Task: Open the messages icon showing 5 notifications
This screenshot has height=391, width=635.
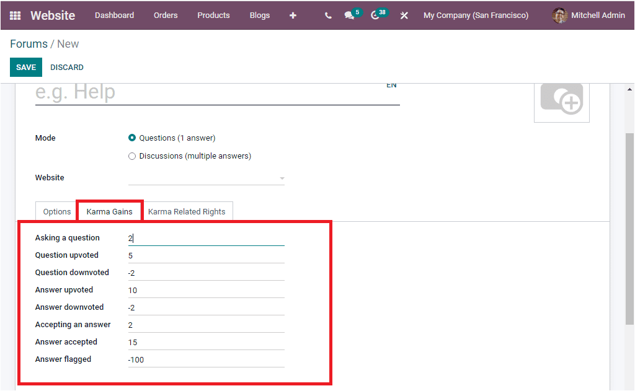Action: click(349, 15)
